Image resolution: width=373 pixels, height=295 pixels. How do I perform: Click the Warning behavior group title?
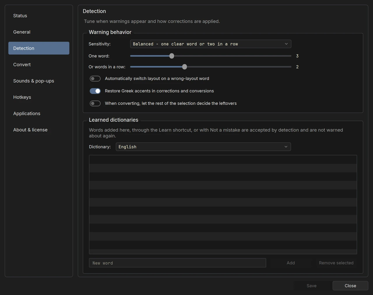[110, 32]
